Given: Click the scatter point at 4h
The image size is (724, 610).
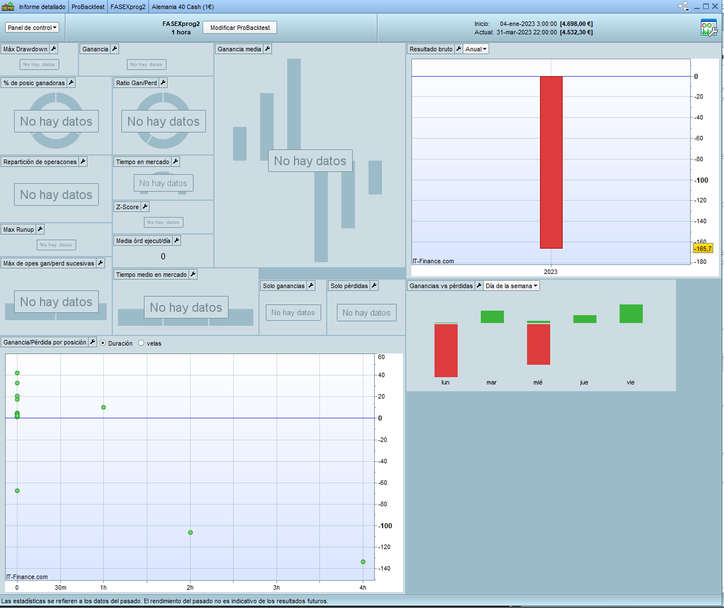Looking at the screenshot, I should [x=363, y=562].
